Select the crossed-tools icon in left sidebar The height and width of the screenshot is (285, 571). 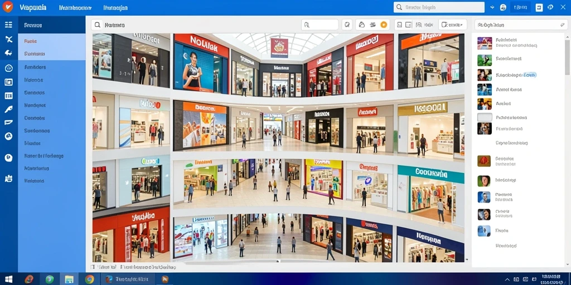pos(8,40)
